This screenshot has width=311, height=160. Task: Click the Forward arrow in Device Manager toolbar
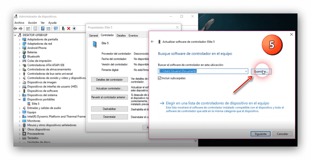(20, 29)
